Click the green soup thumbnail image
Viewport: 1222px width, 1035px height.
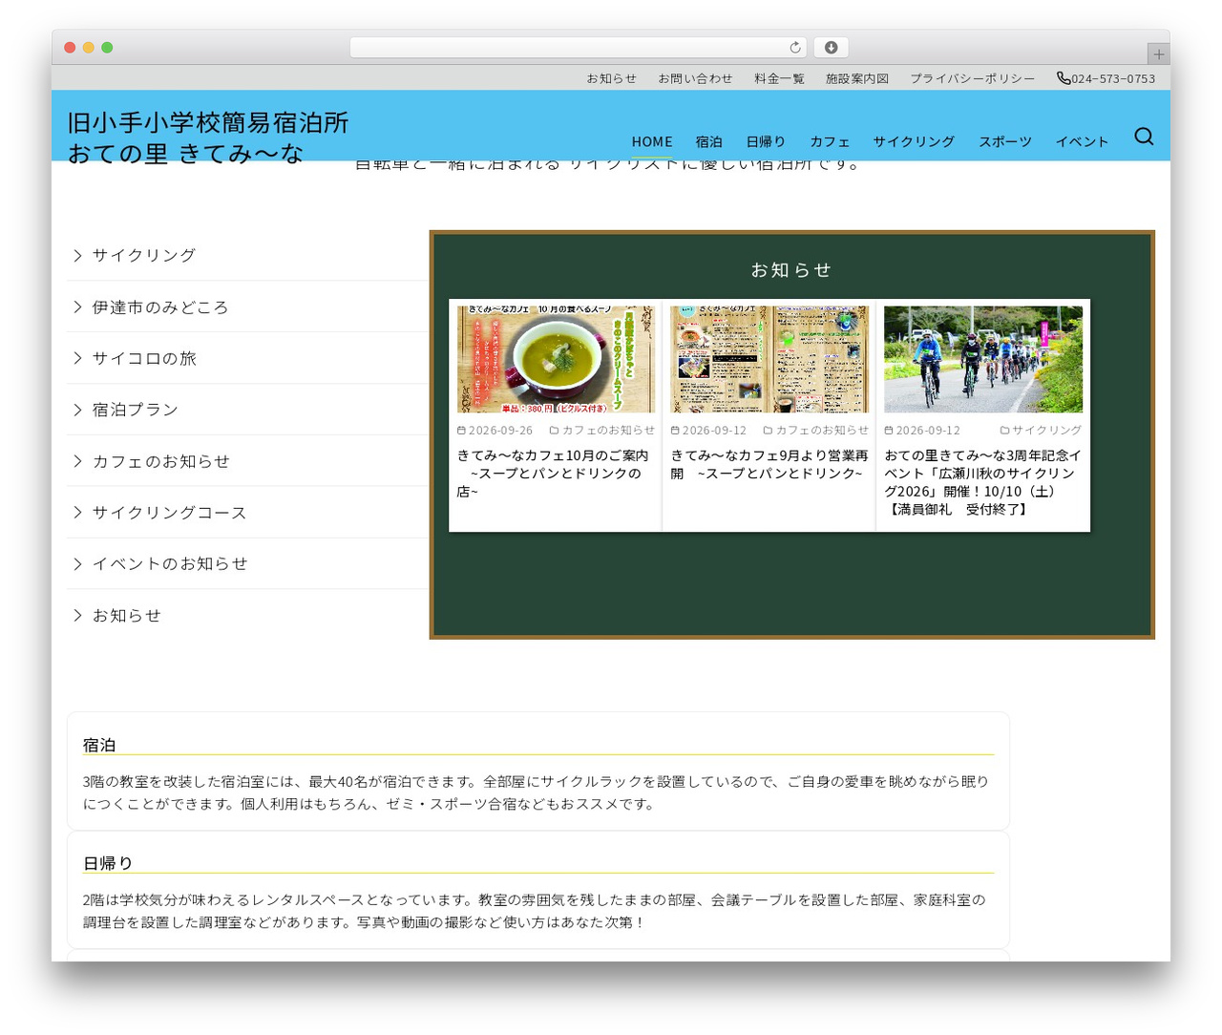[x=556, y=359]
